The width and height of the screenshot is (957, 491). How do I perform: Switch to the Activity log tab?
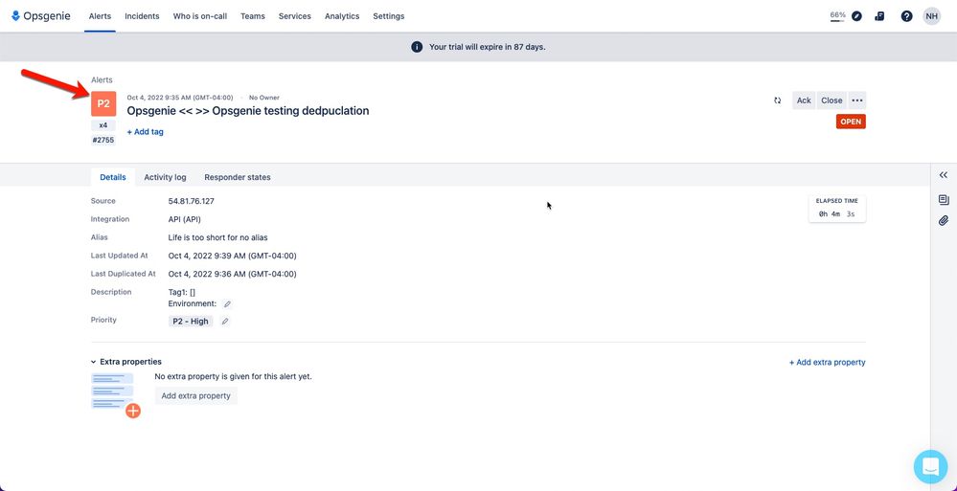pyautogui.click(x=166, y=177)
